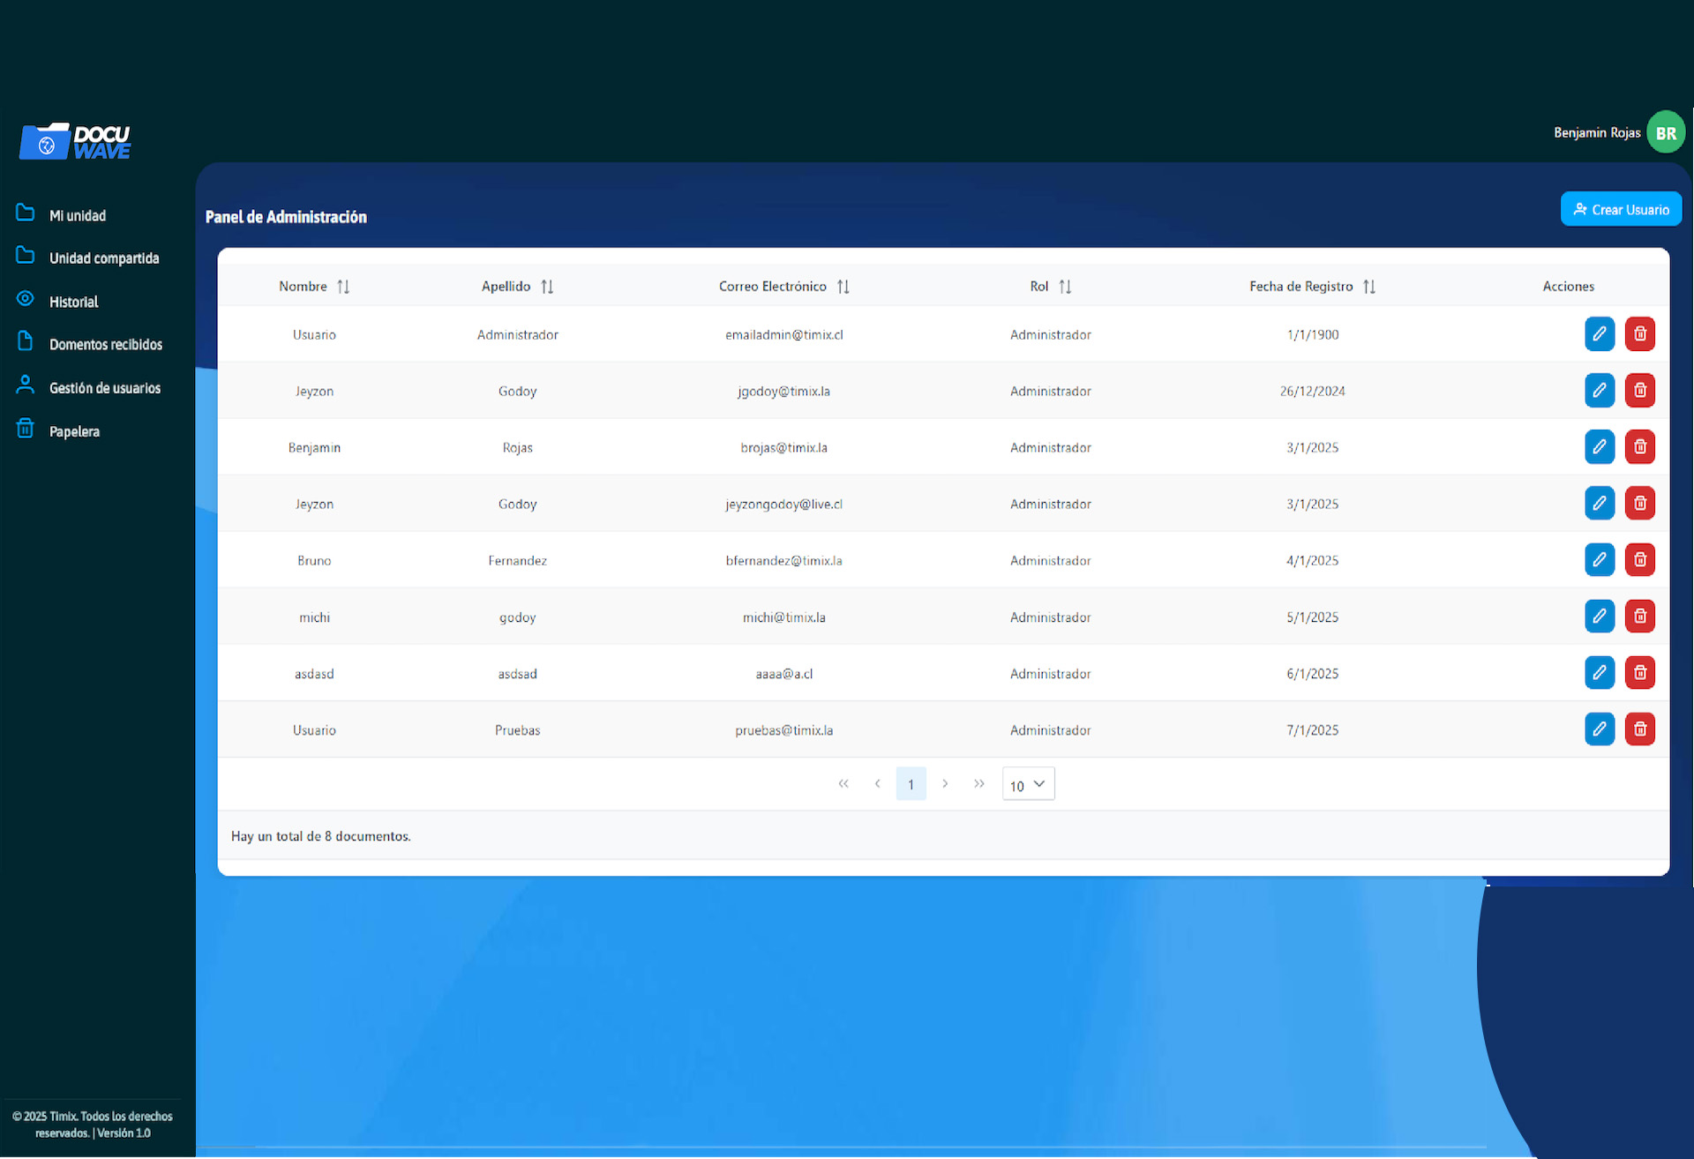Click the date 4/1/2025

[1312, 561]
